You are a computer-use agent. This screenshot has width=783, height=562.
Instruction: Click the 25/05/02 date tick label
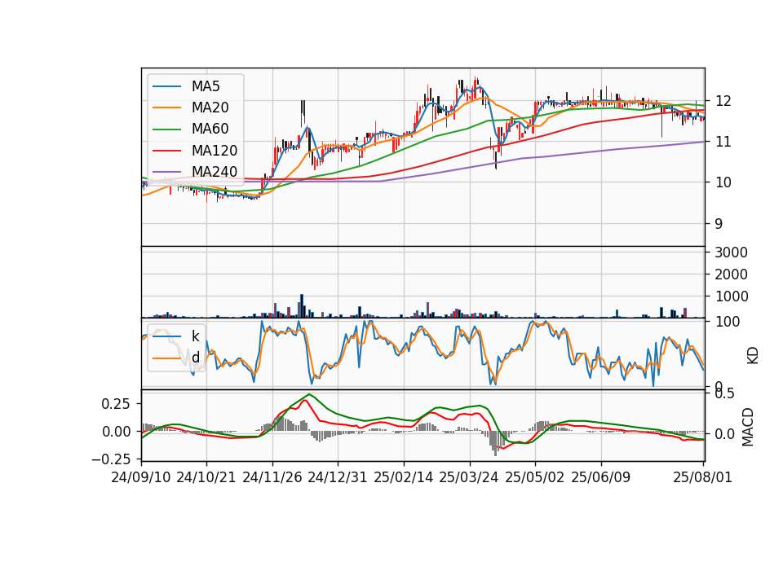point(535,477)
